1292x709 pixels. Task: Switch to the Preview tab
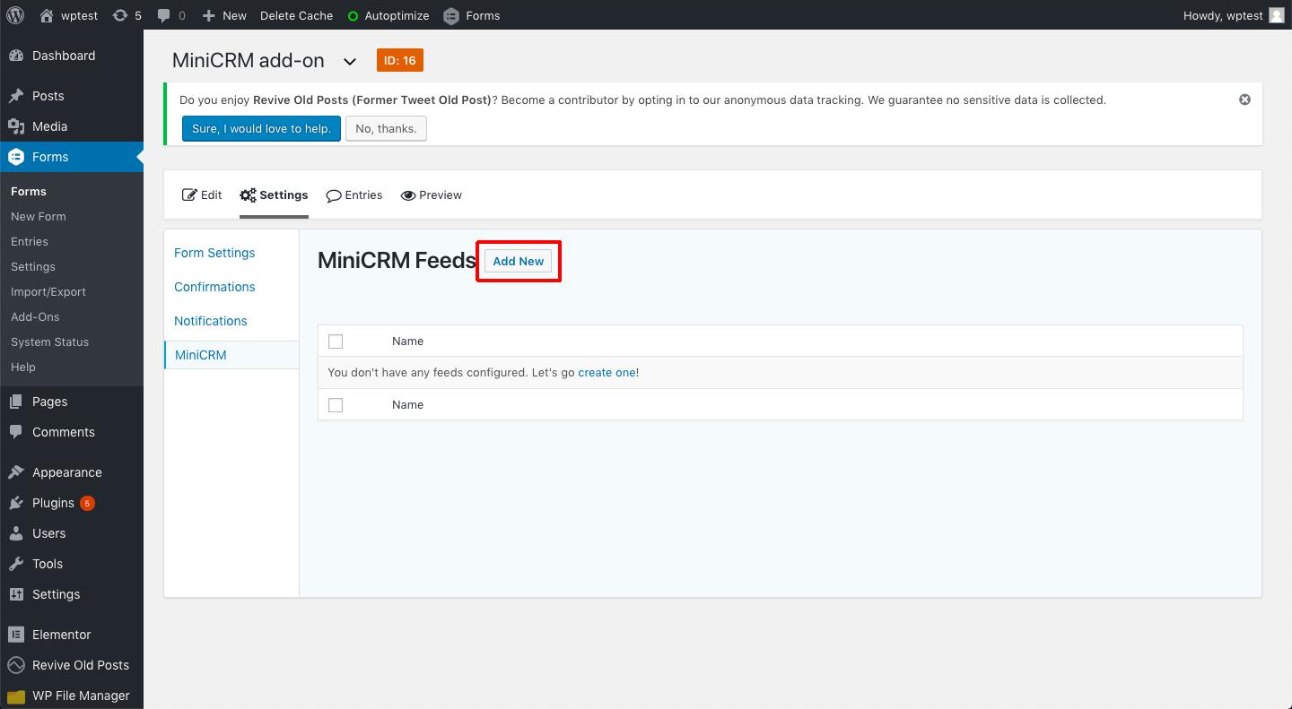pyautogui.click(x=432, y=195)
